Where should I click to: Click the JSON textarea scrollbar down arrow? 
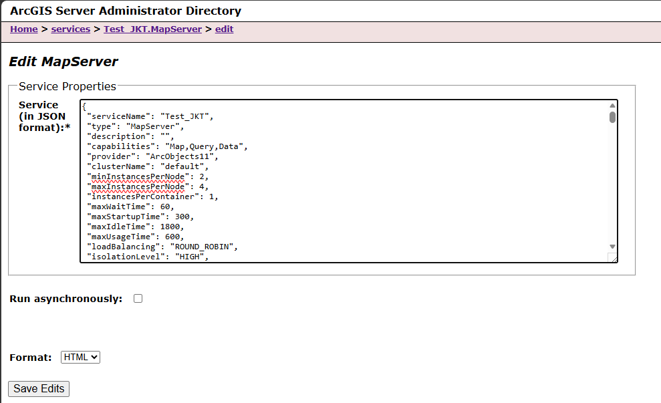coord(612,247)
